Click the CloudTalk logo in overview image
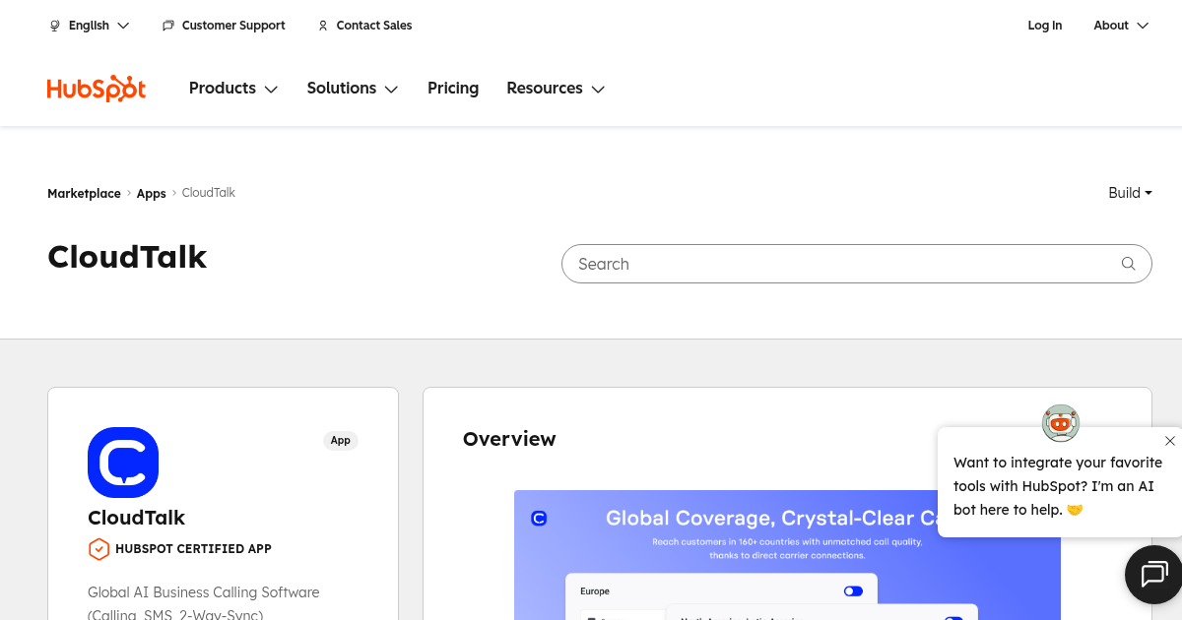 [539, 518]
